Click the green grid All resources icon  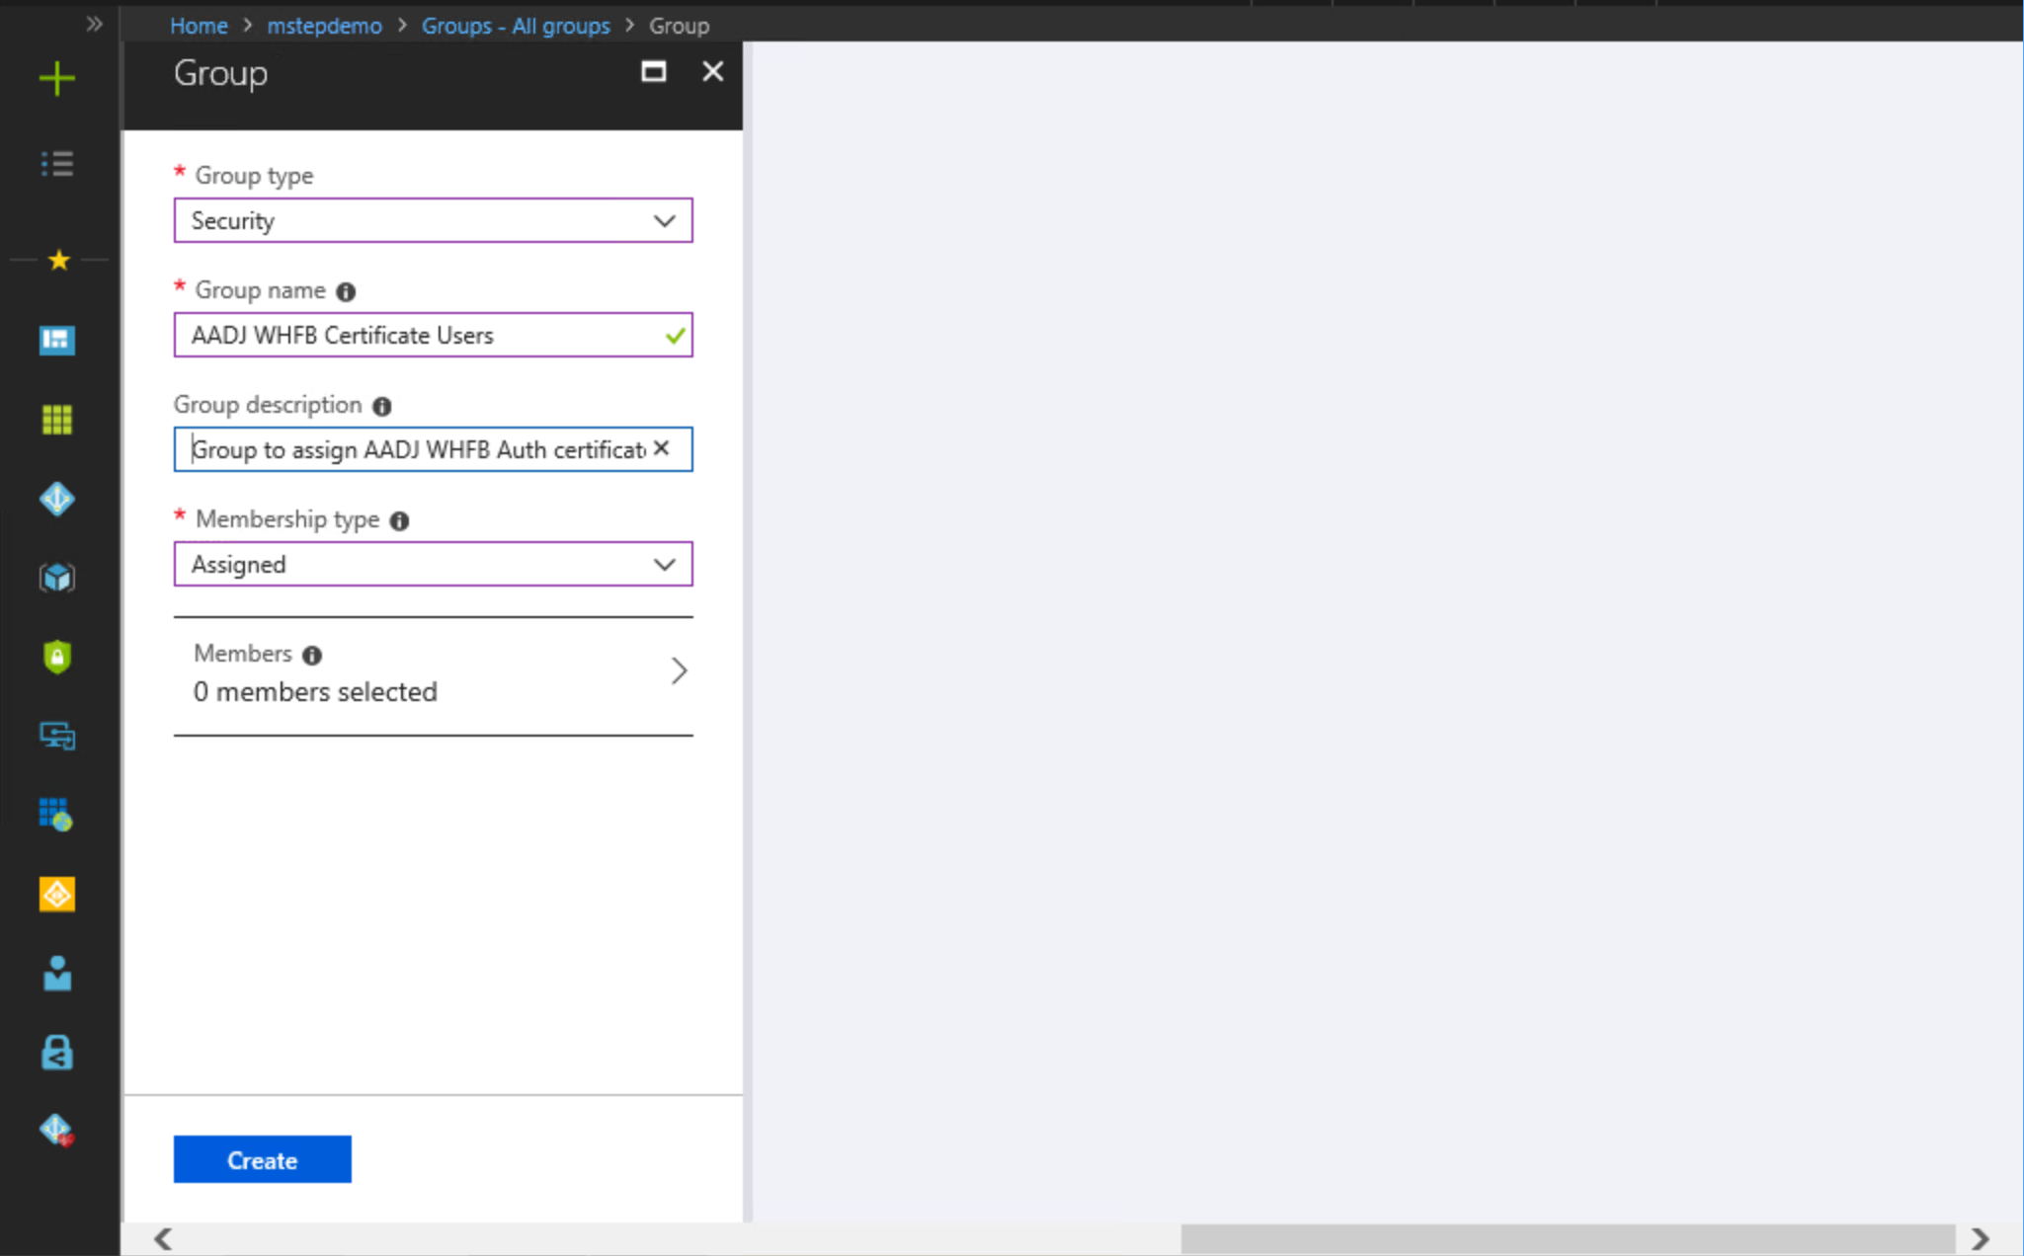click(57, 420)
